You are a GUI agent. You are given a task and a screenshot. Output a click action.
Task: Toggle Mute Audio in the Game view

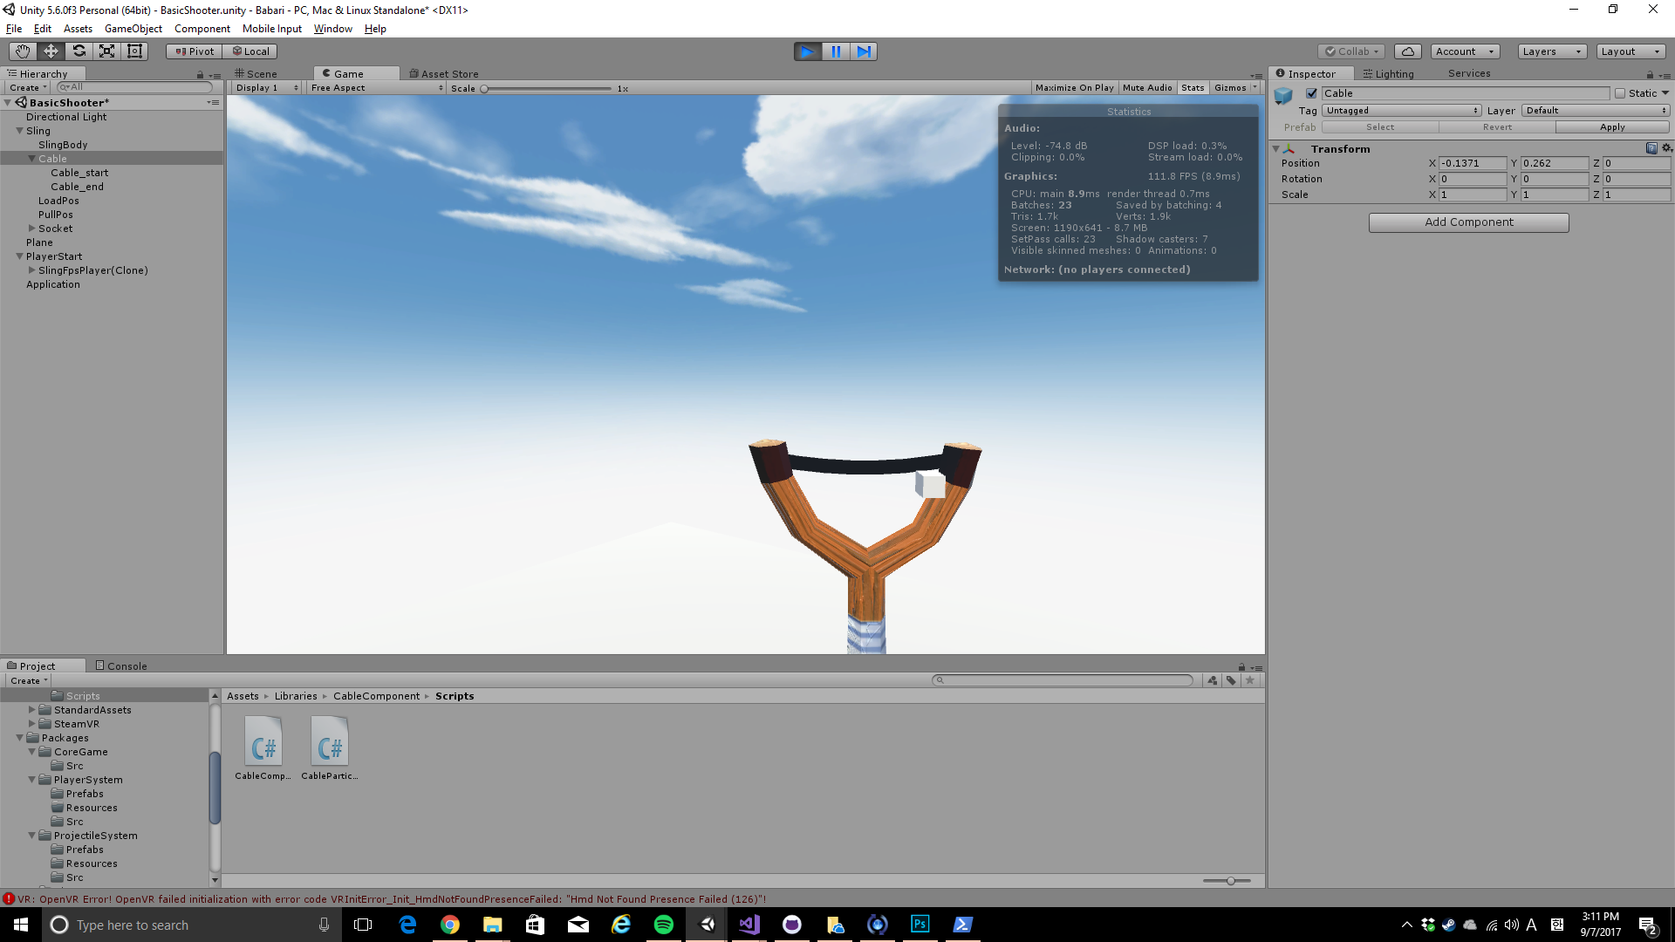click(x=1147, y=87)
